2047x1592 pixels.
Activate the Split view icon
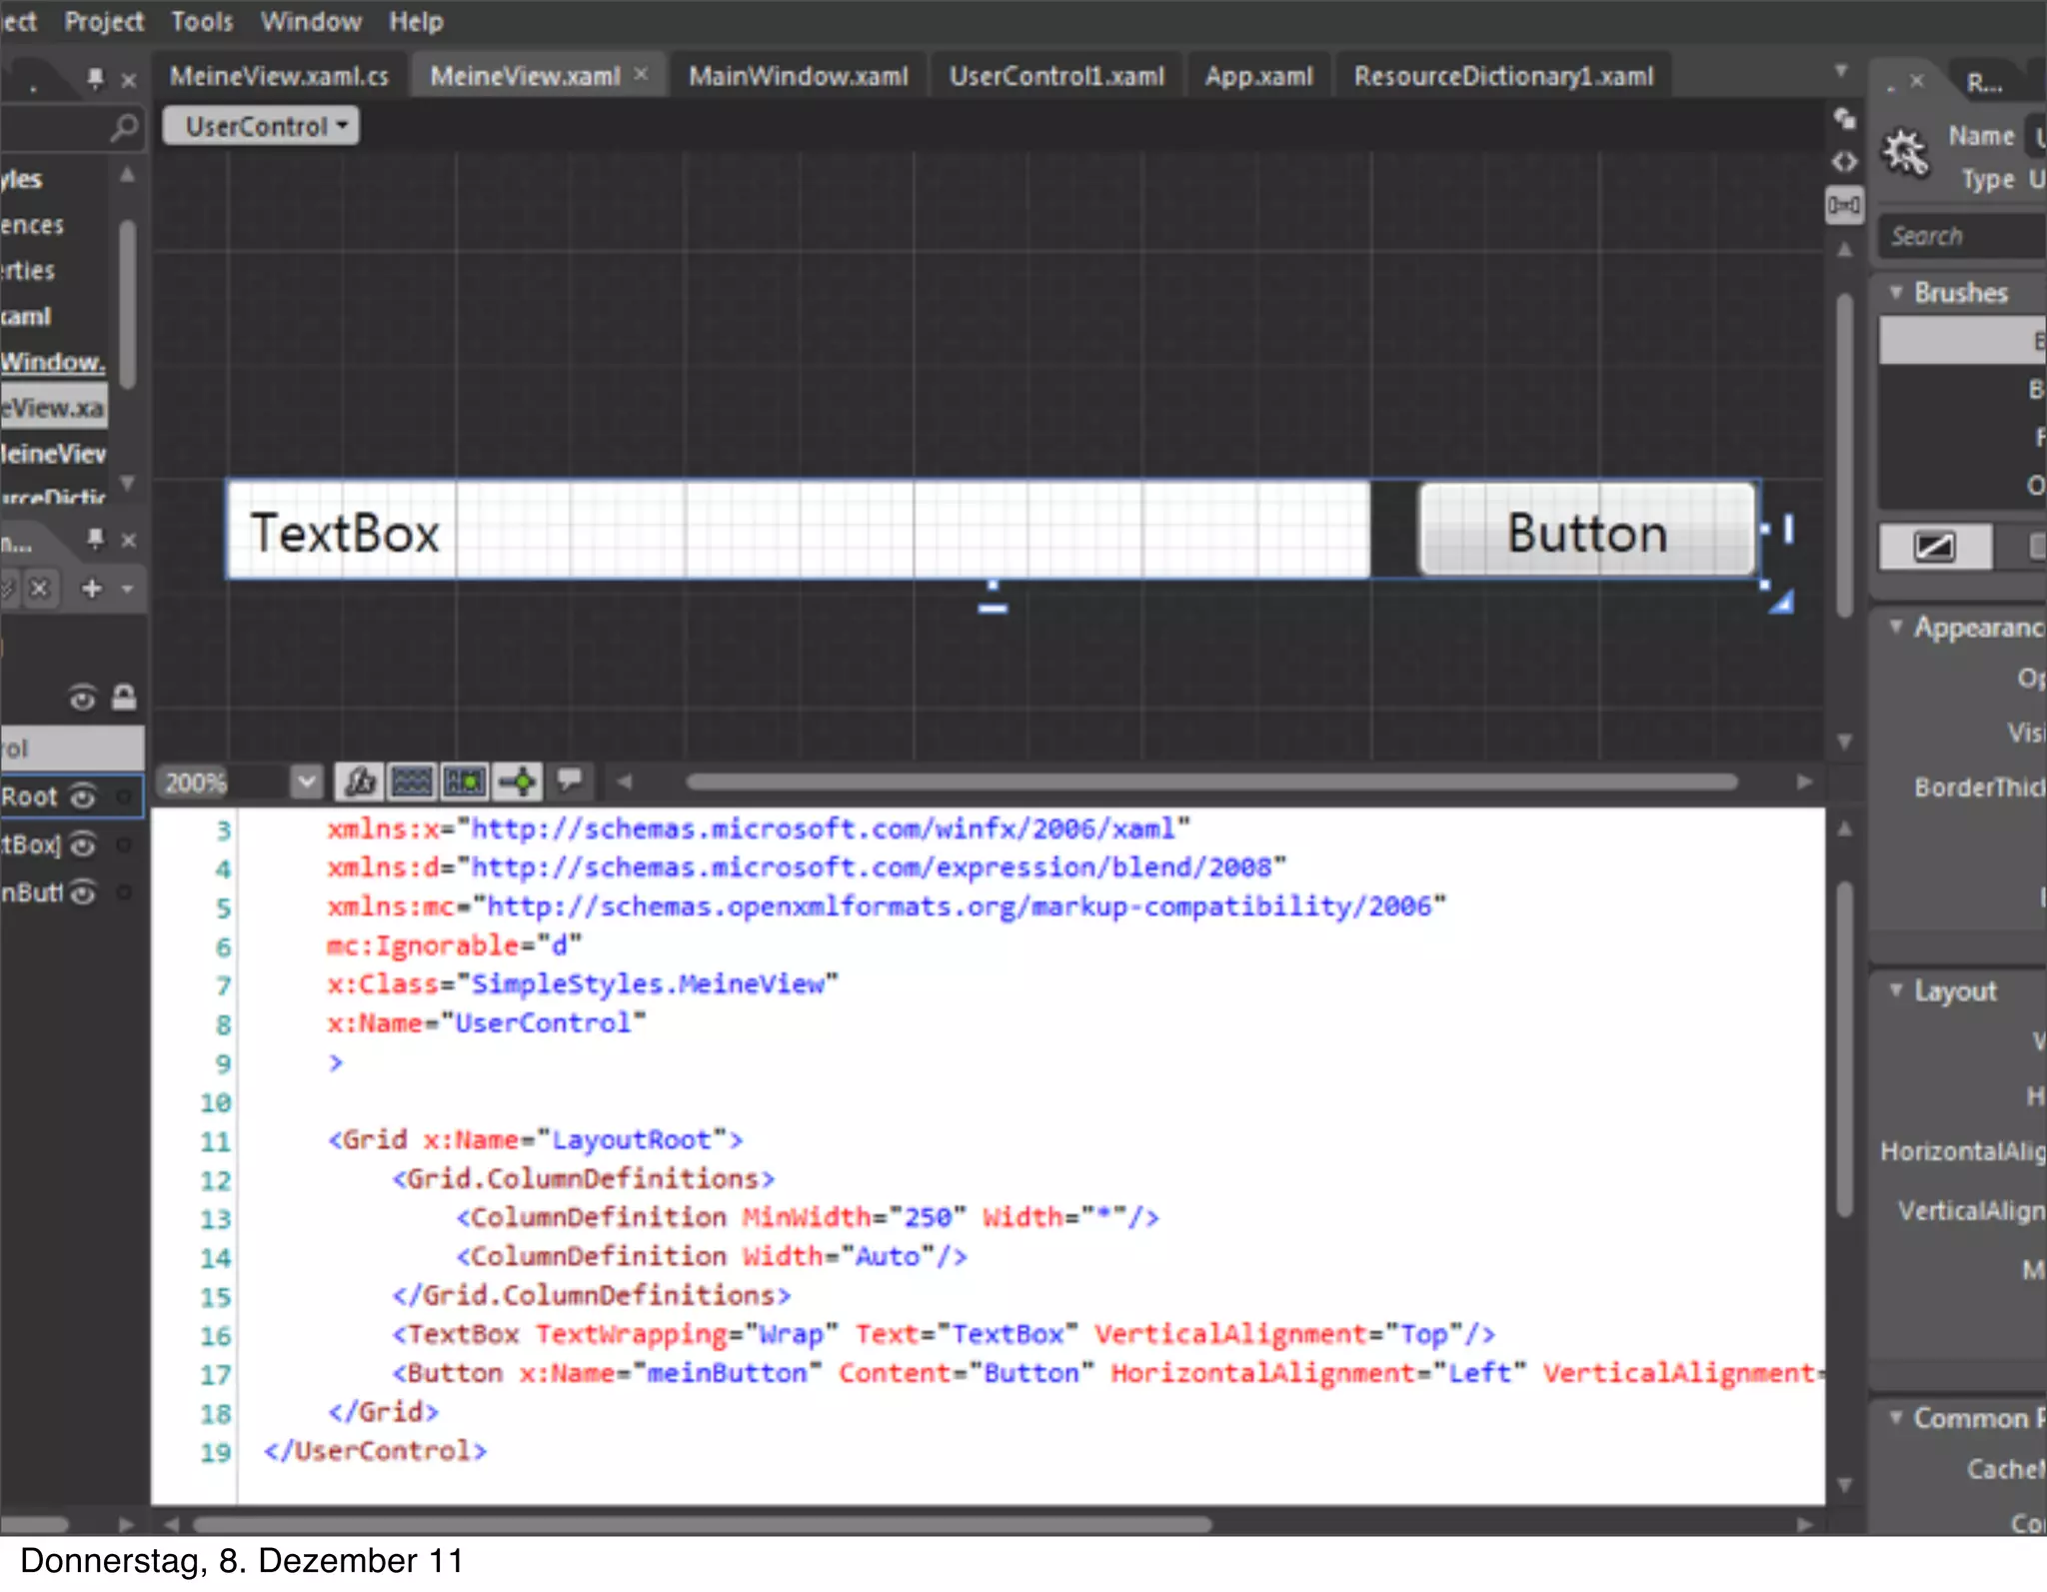(1844, 206)
